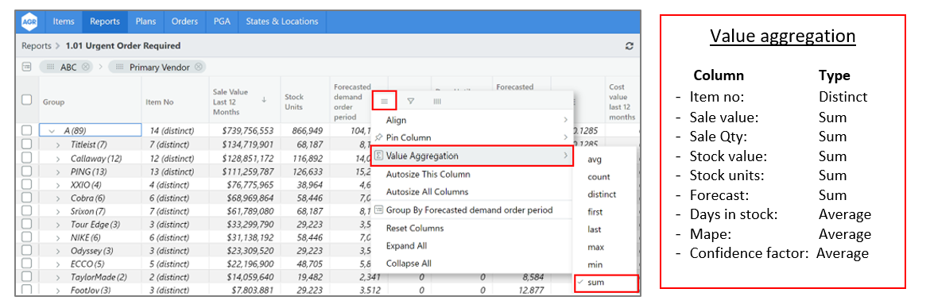Collapse the A (89) group
Screen dimensions: 930x308
click(x=52, y=131)
